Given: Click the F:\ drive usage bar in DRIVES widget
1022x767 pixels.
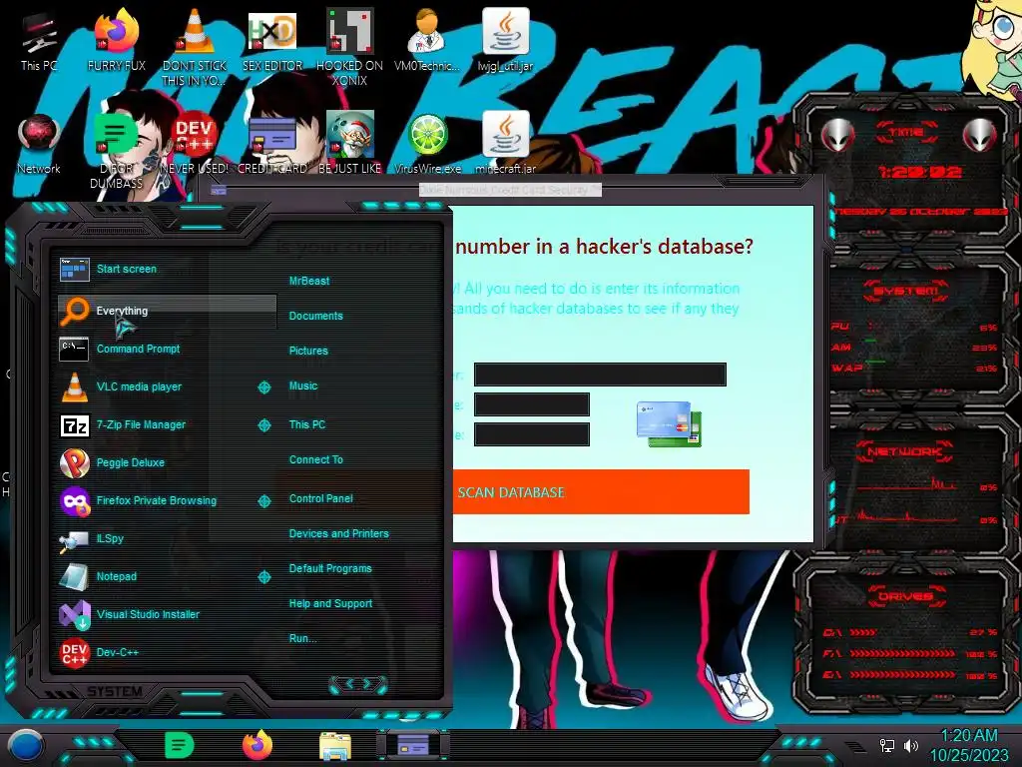Looking at the screenshot, I should [902, 653].
